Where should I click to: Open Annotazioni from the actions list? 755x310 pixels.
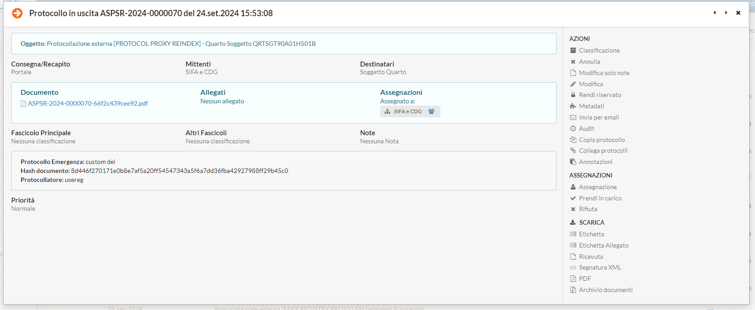pyautogui.click(x=595, y=162)
